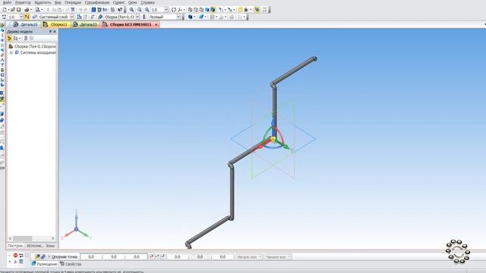Switch to the Деталь23 document tab
The width and height of the screenshot is (486, 273).
coord(85,24)
